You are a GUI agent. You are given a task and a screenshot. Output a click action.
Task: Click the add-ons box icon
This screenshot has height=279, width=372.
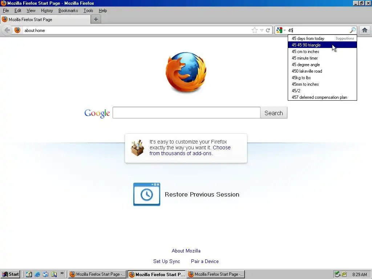click(x=137, y=148)
